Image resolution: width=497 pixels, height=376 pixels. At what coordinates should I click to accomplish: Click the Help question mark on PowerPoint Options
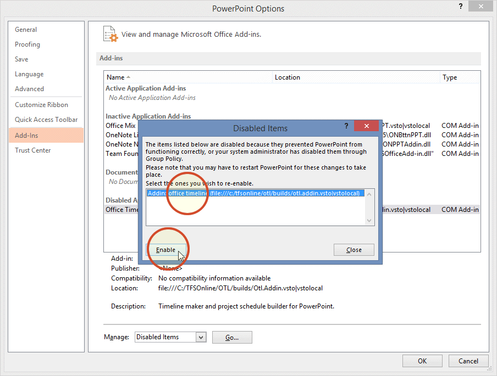[461, 6]
